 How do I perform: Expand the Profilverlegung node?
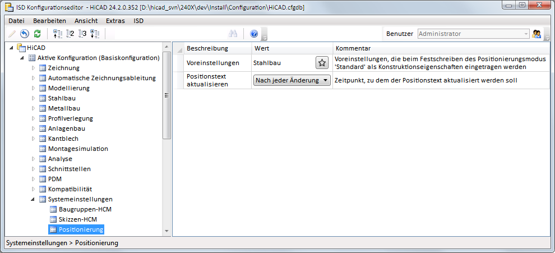[34, 118]
